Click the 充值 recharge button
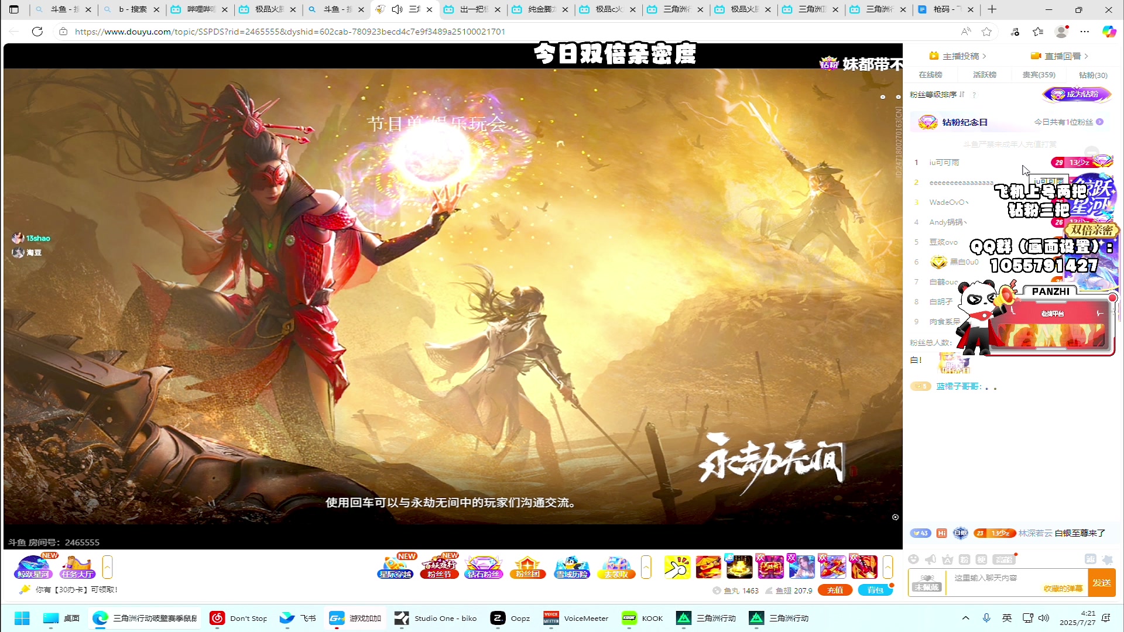The height and width of the screenshot is (632, 1124). pos(835,590)
